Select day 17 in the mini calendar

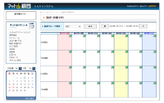click(25, 84)
